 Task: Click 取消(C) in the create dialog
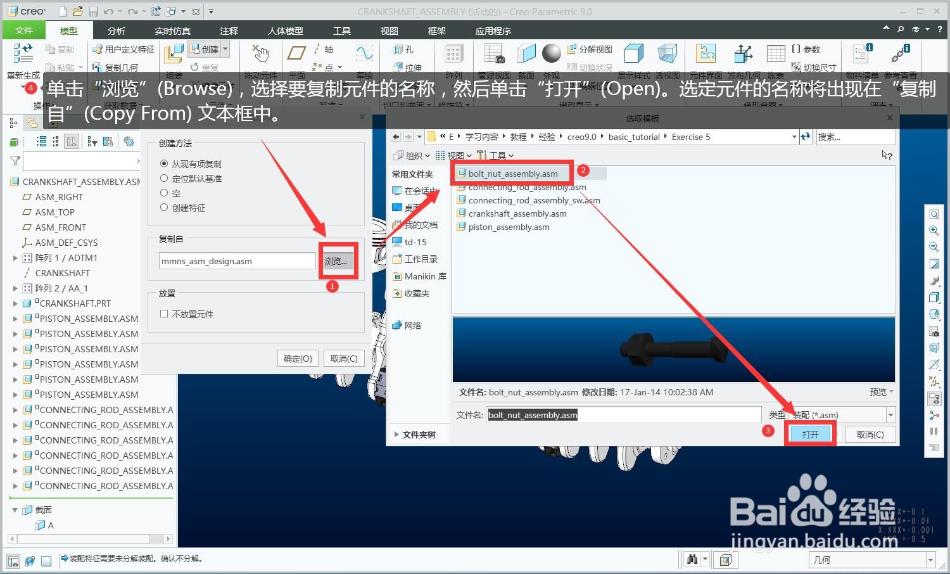click(x=344, y=358)
